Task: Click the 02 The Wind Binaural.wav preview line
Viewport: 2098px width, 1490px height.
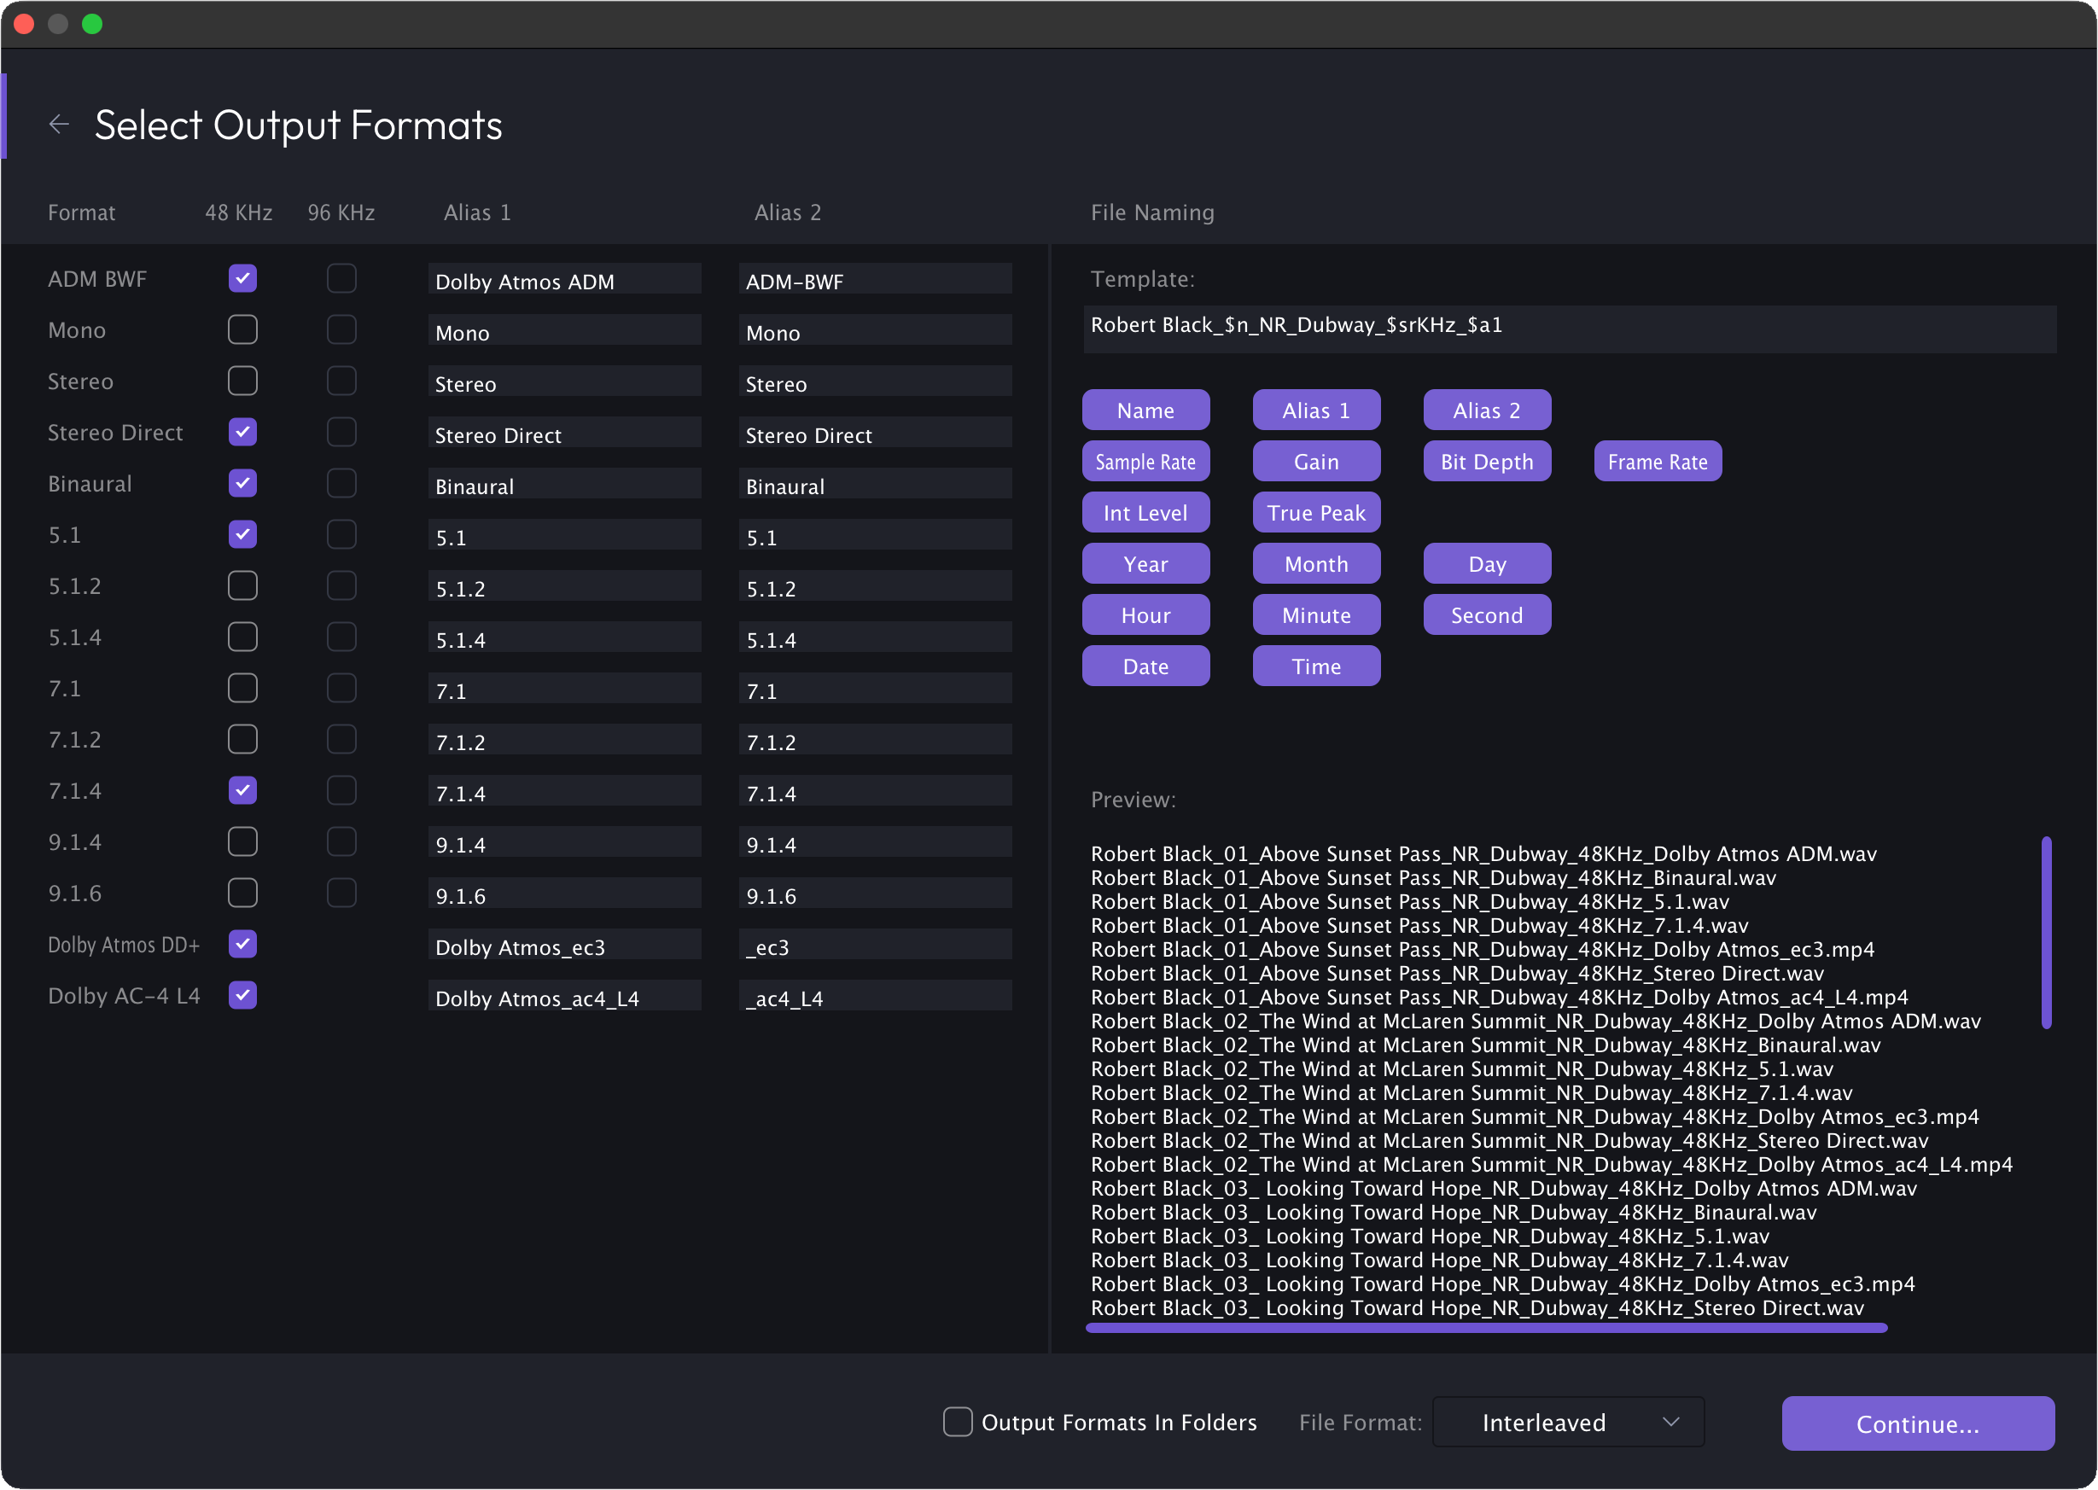Action: [1486, 1045]
